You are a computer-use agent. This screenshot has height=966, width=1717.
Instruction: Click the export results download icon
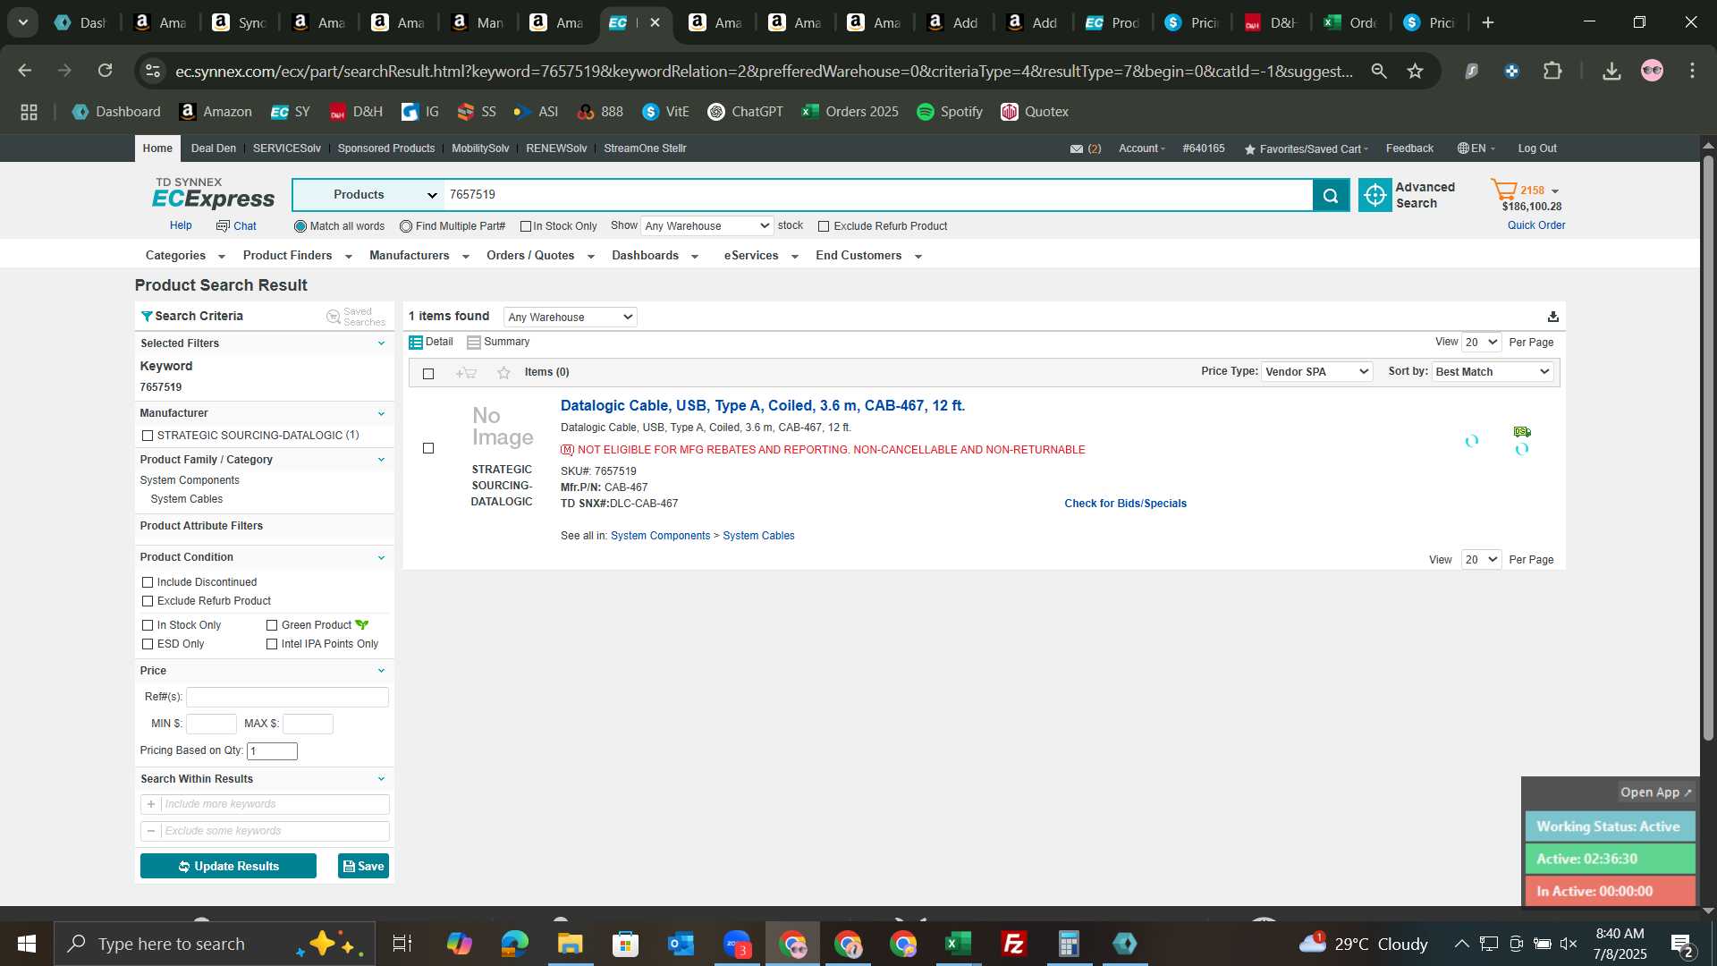tap(1552, 317)
